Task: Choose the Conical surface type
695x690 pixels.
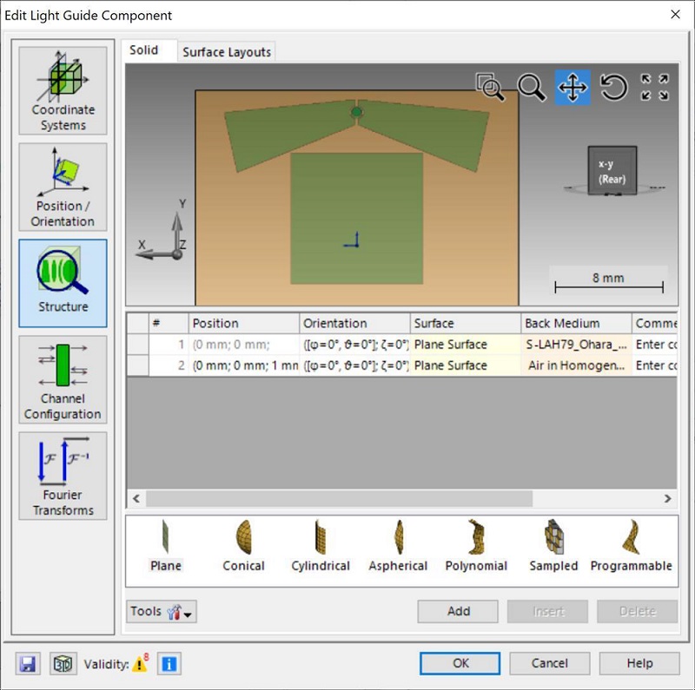Action: tap(243, 546)
